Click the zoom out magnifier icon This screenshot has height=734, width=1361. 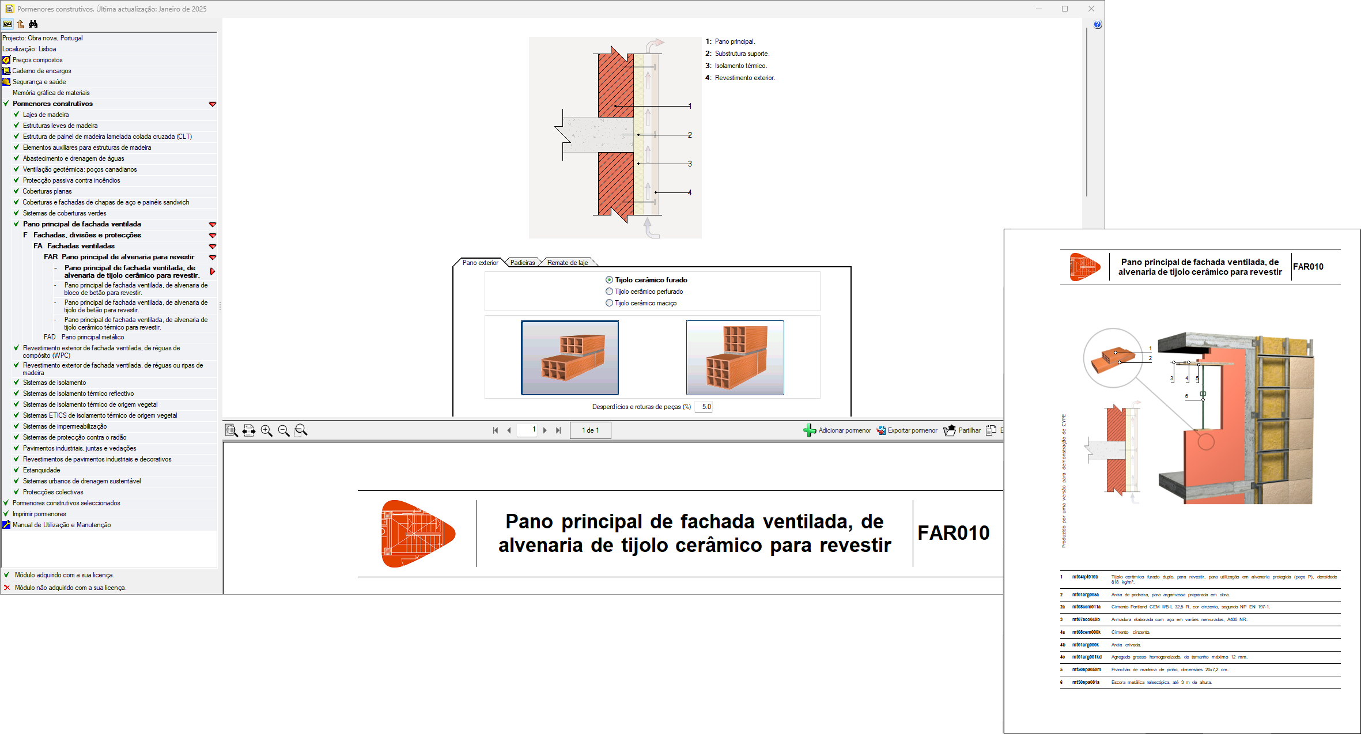(283, 430)
